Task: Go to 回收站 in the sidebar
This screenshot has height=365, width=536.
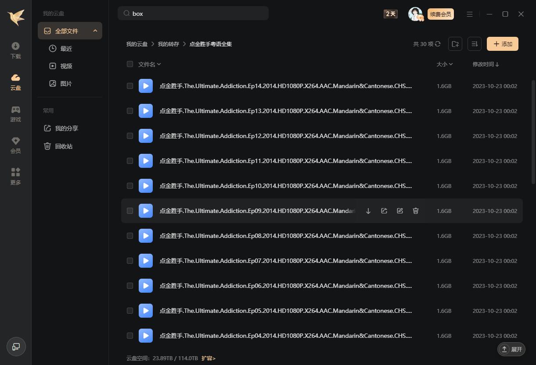Action: click(64, 146)
